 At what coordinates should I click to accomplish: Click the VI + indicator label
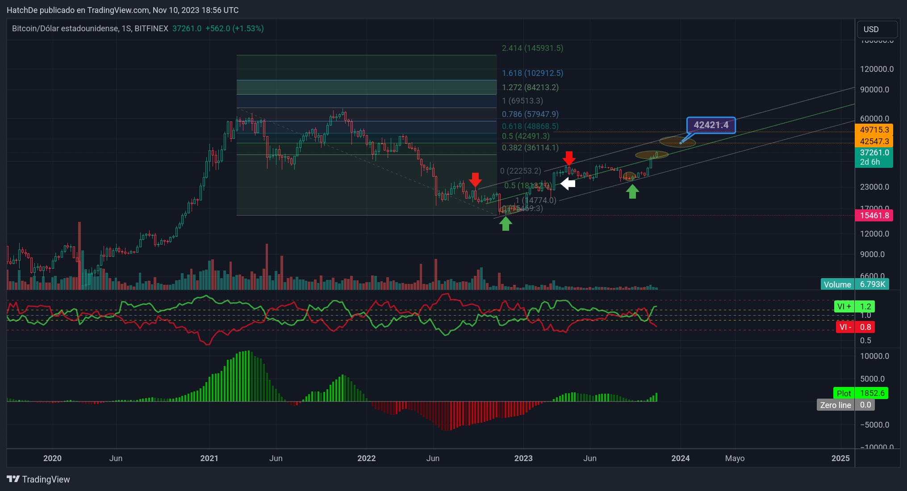[844, 306]
